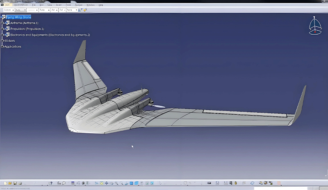Open the View menu
The height and width of the screenshot is (190, 328).
(x=50, y=5)
